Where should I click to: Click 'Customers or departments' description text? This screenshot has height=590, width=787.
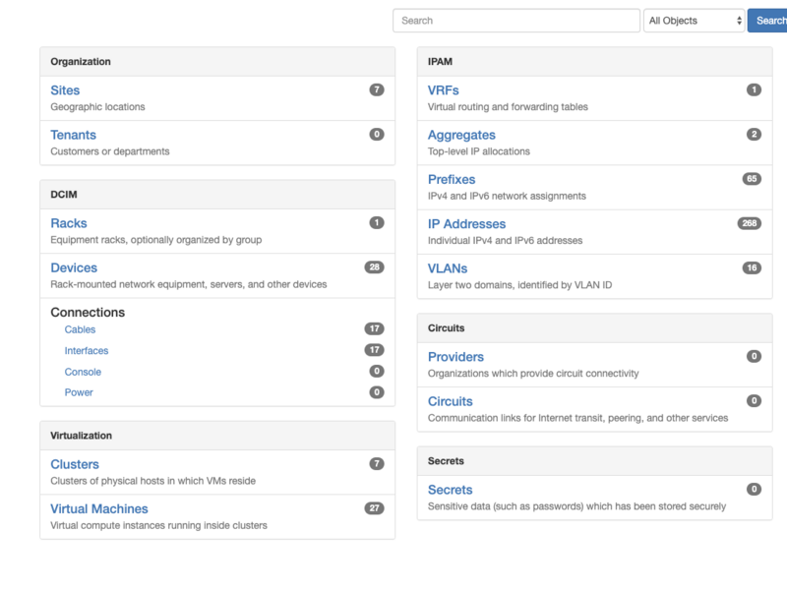click(x=110, y=151)
